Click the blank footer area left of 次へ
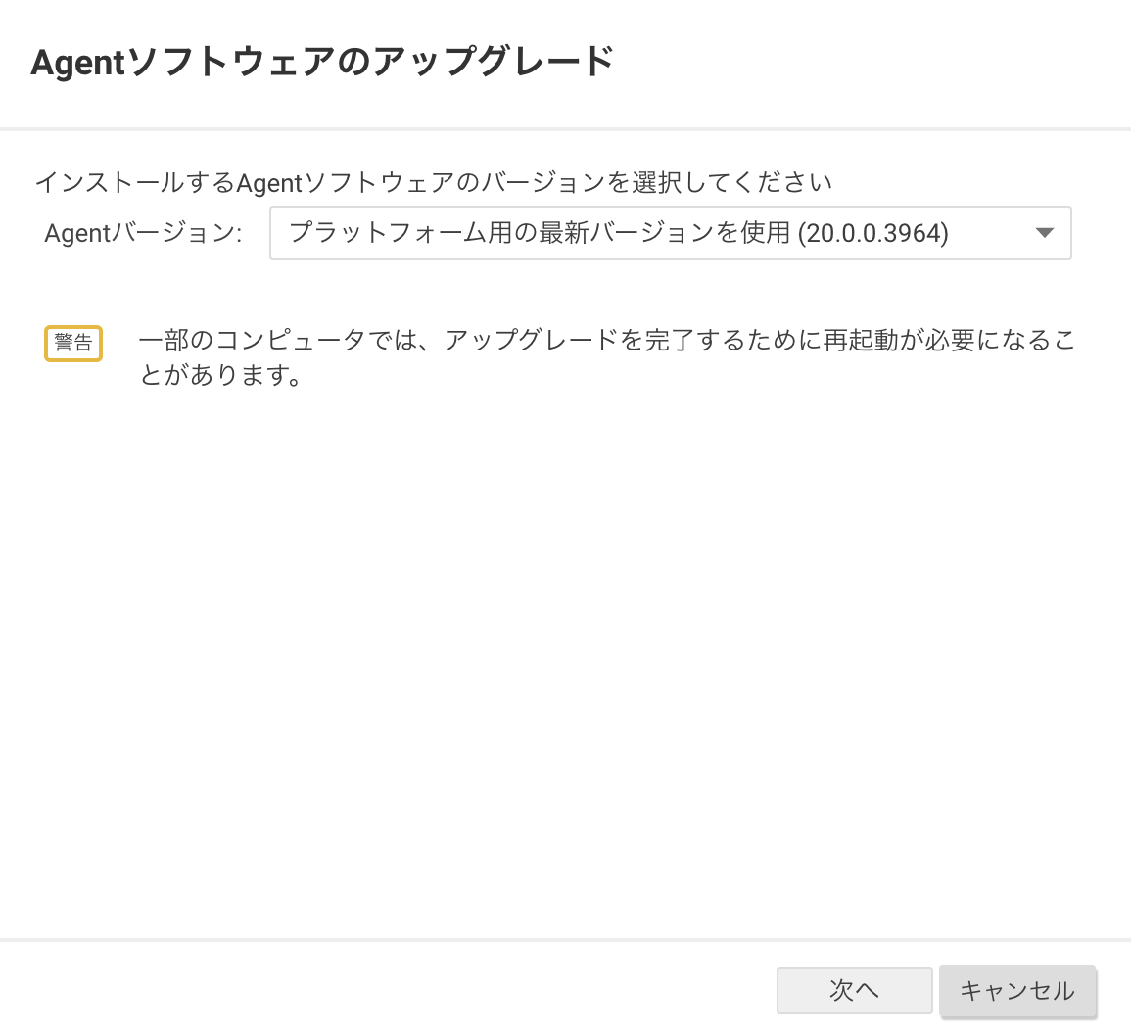 [392, 990]
